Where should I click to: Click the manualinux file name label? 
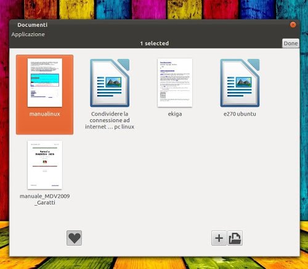(45, 114)
